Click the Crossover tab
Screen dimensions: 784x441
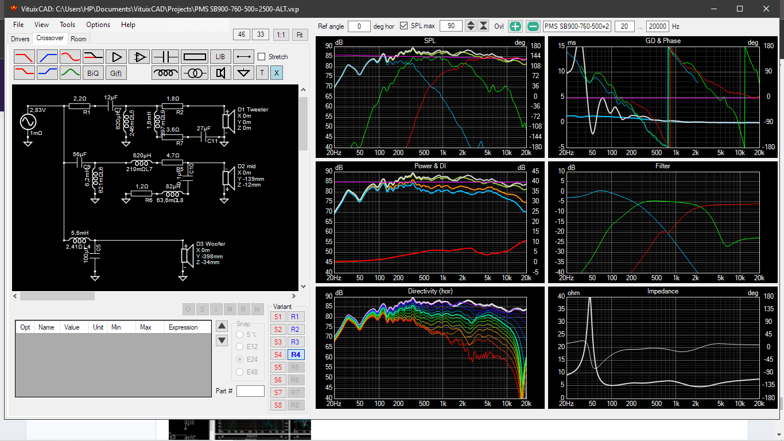click(50, 38)
